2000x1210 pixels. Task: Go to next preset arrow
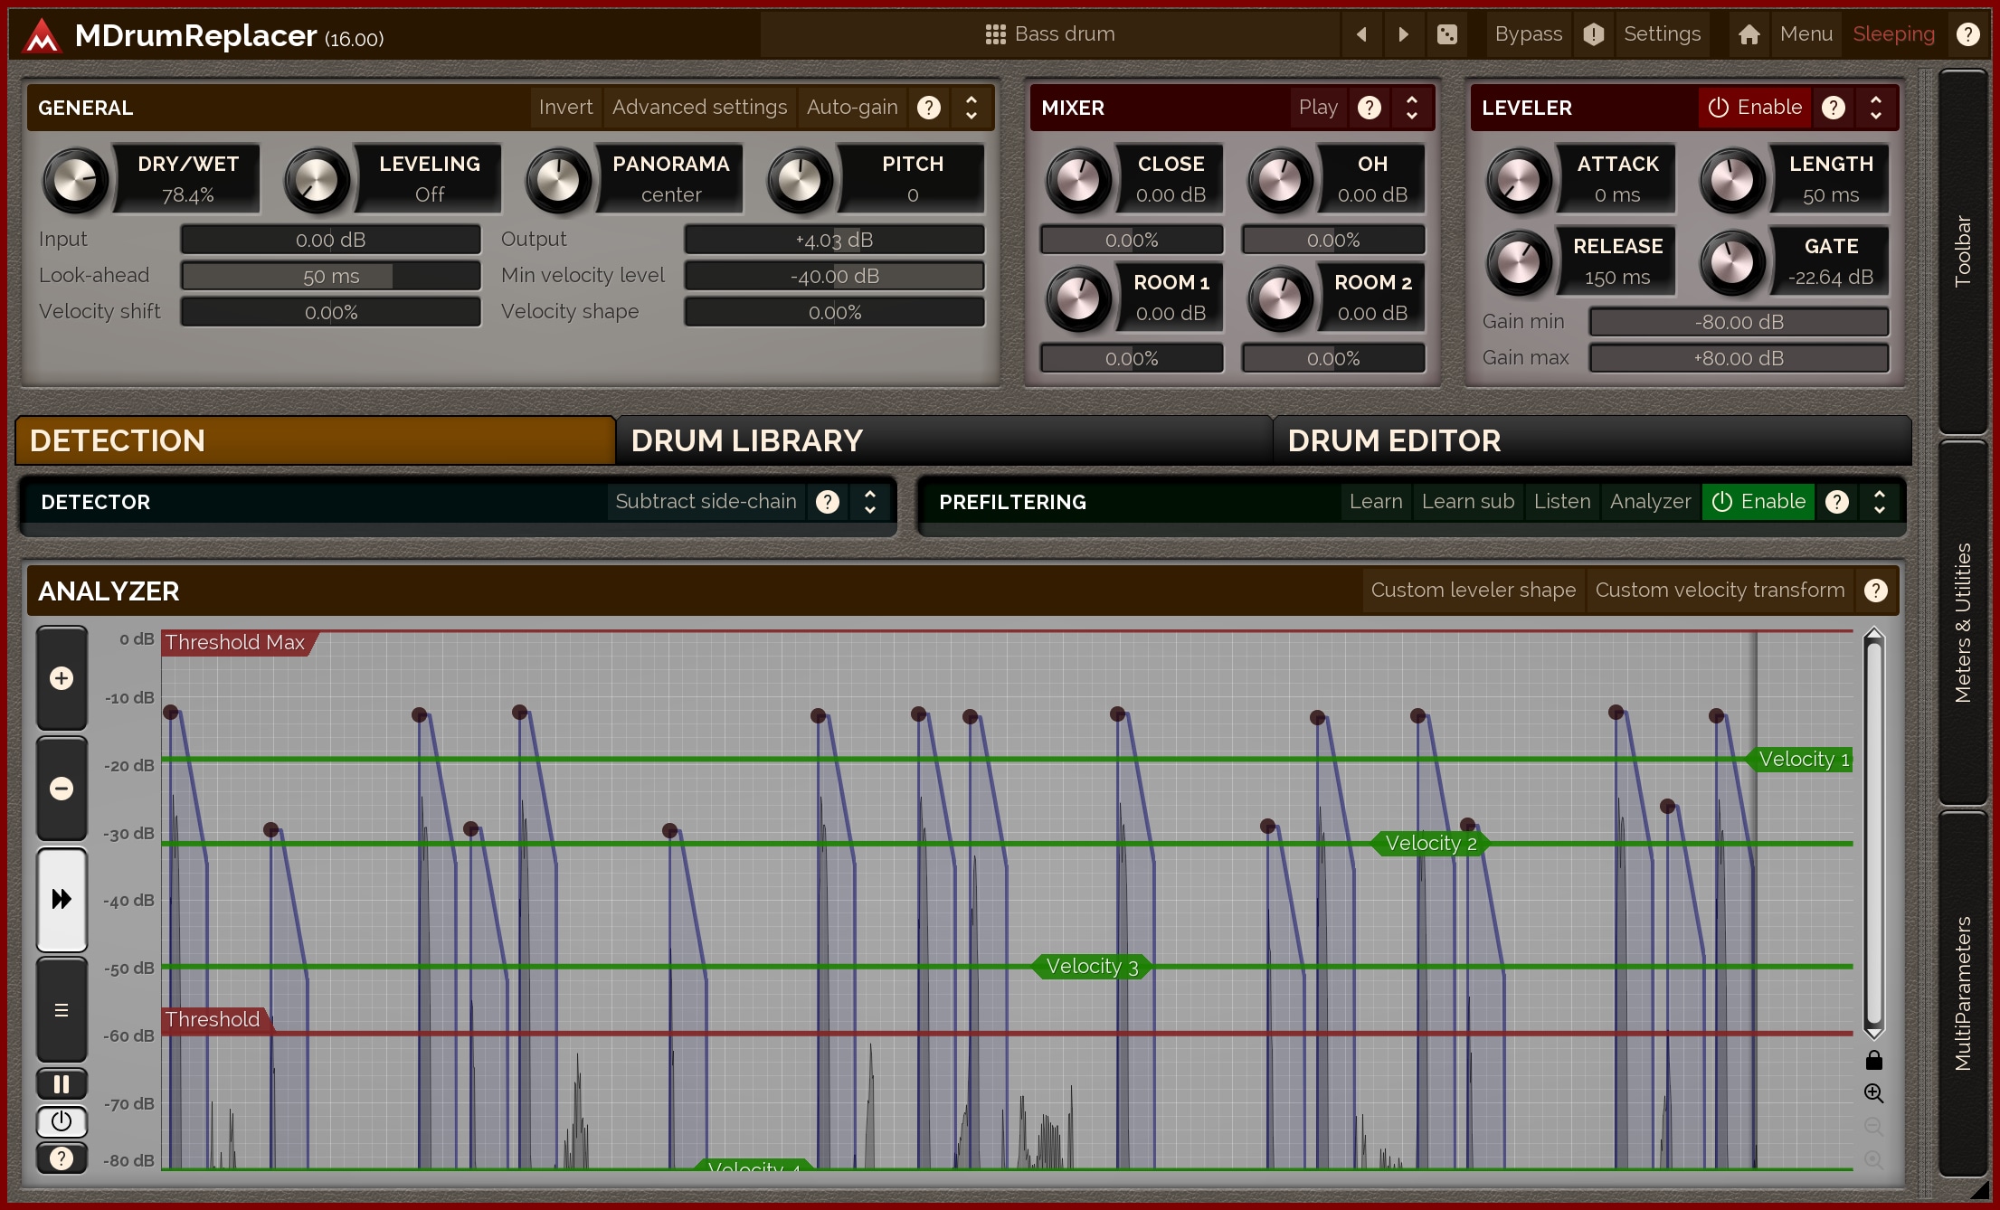[x=1403, y=34]
